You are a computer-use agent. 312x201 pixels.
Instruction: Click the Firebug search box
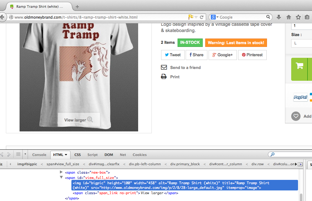(x=290, y=154)
